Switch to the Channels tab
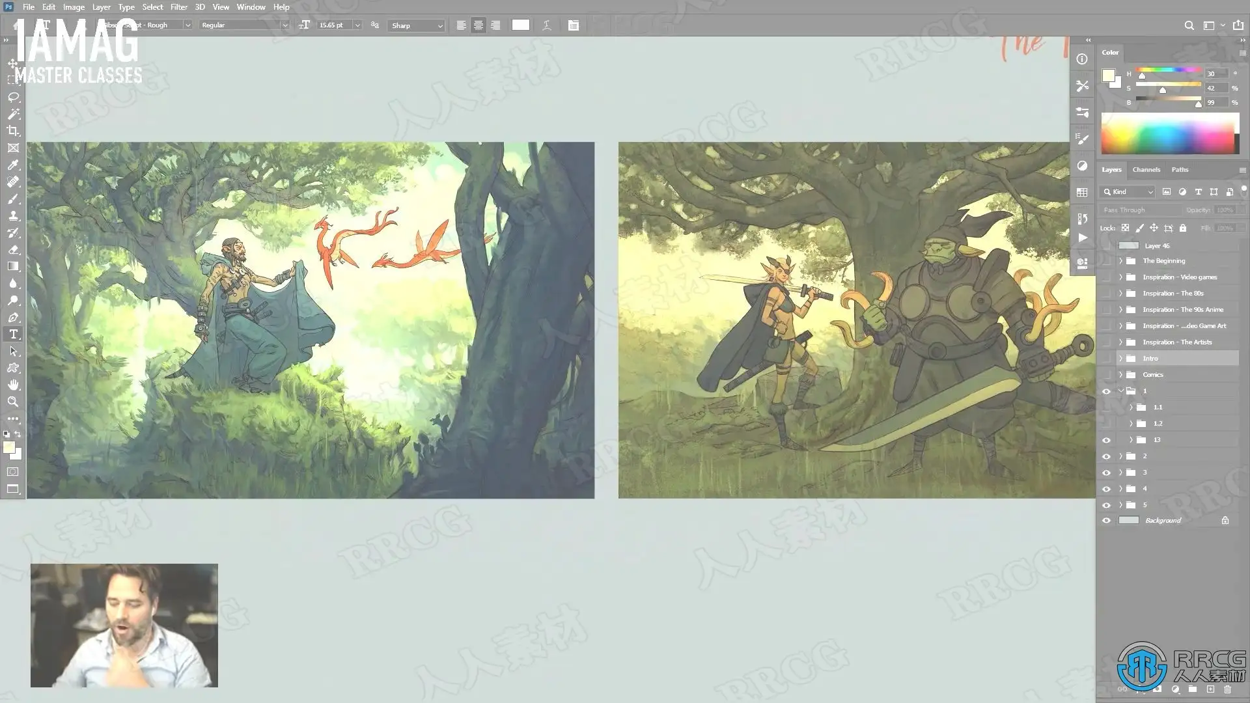The width and height of the screenshot is (1250, 703). pos(1146,170)
